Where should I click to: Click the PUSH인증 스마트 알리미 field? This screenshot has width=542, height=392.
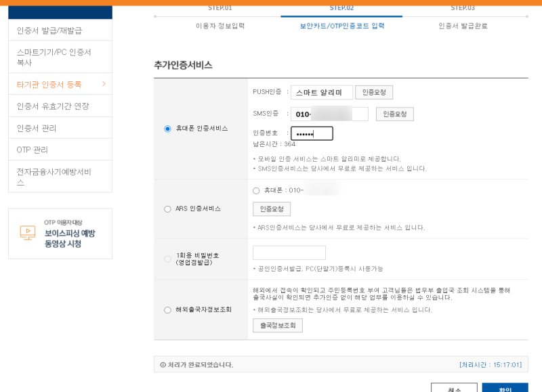point(321,93)
